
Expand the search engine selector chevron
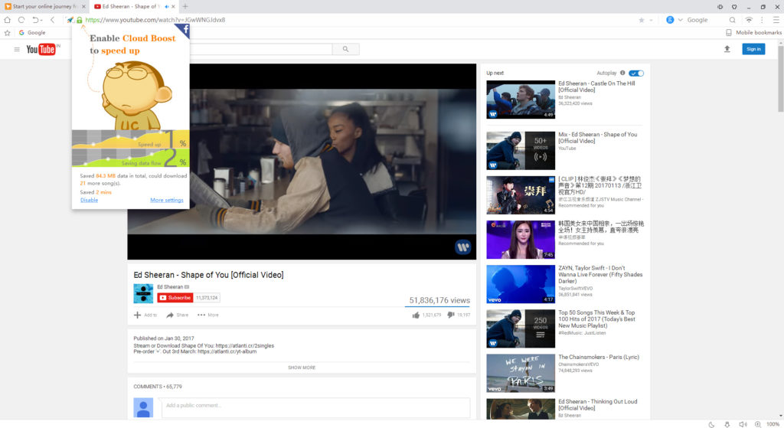(680, 20)
